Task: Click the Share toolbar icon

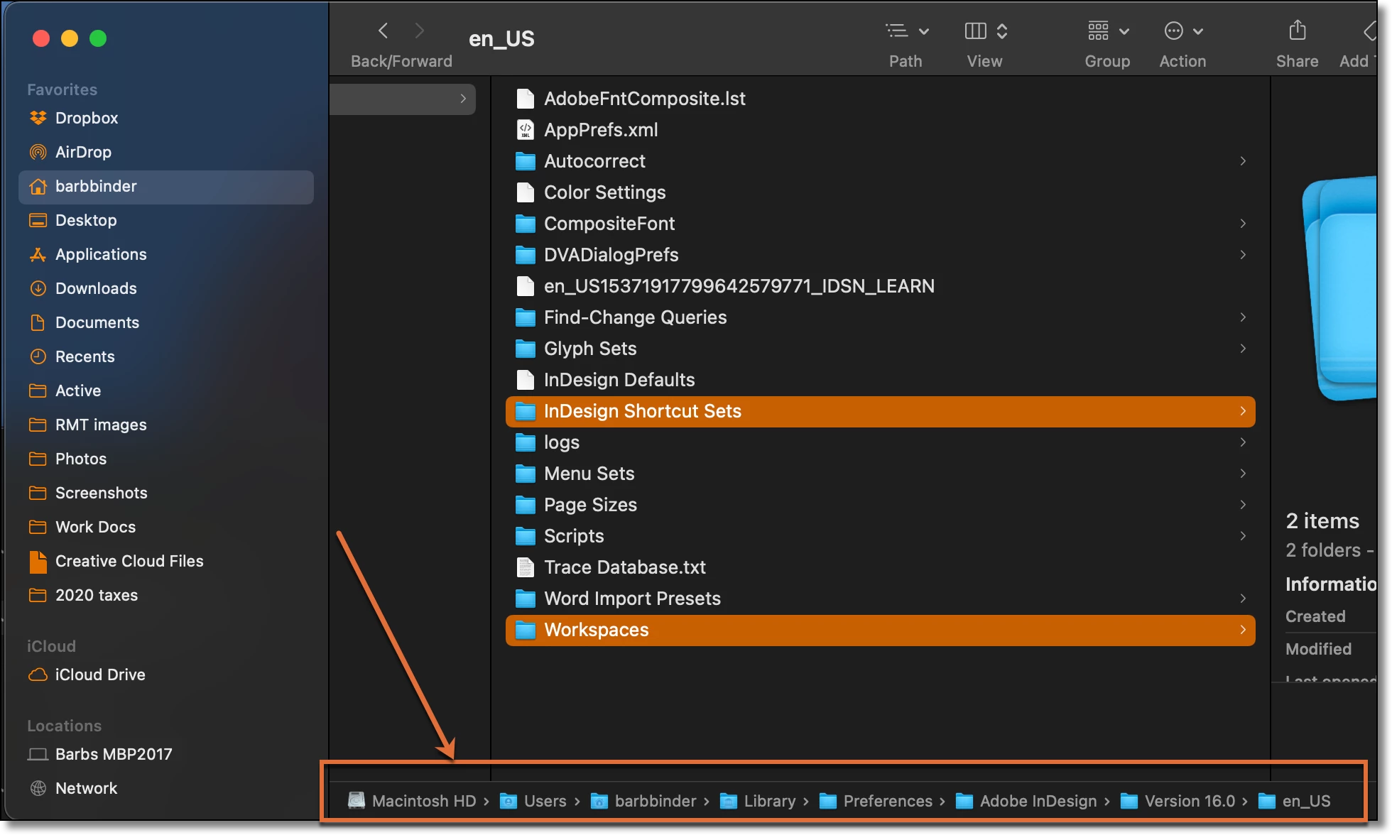Action: point(1297,31)
